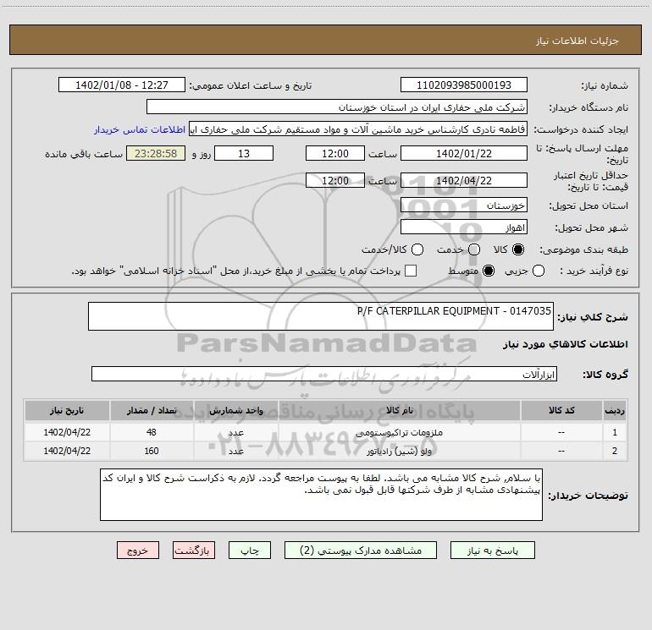This screenshot has height=630, width=652.
Task: Click the deadline time field next to 1402/01/22
Action: point(335,153)
